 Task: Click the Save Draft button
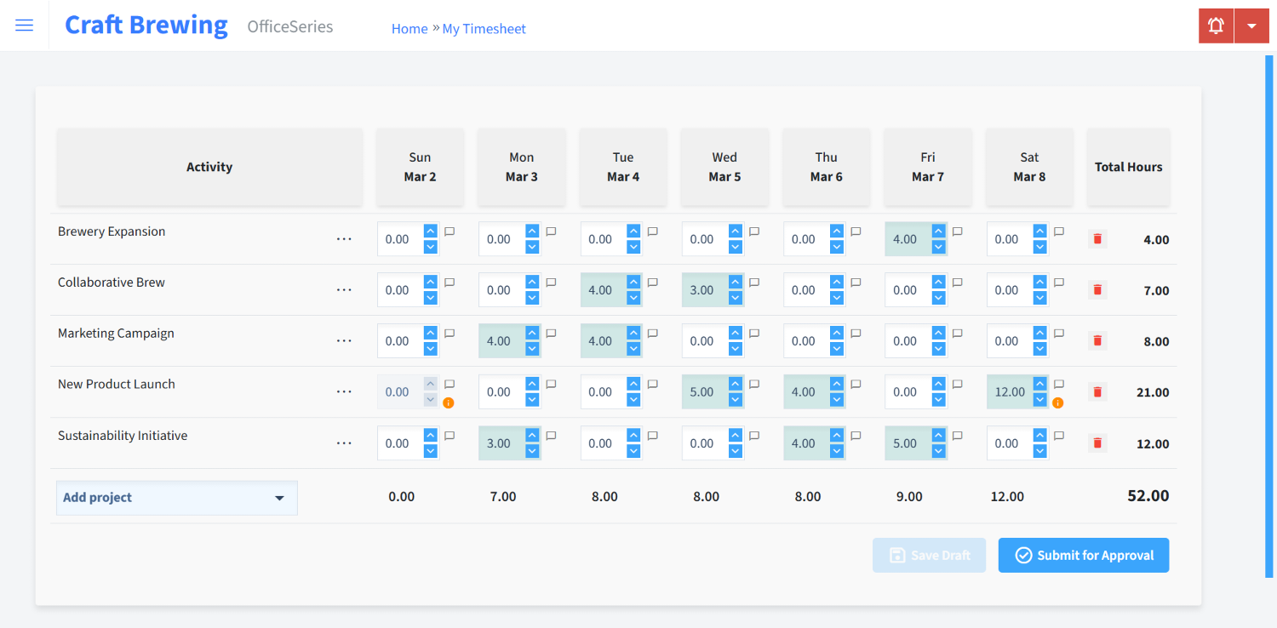(x=929, y=555)
